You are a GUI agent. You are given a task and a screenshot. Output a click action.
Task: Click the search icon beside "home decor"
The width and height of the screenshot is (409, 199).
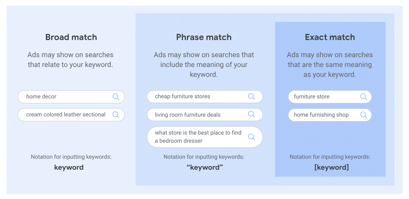click(116, 97)
